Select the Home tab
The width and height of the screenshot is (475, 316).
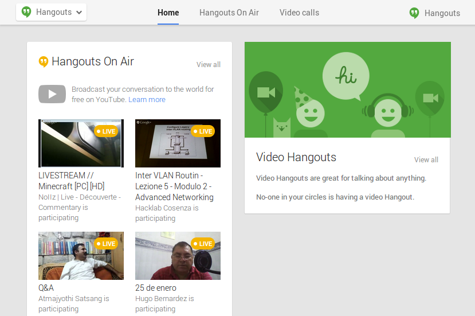[x=168, y=13]
